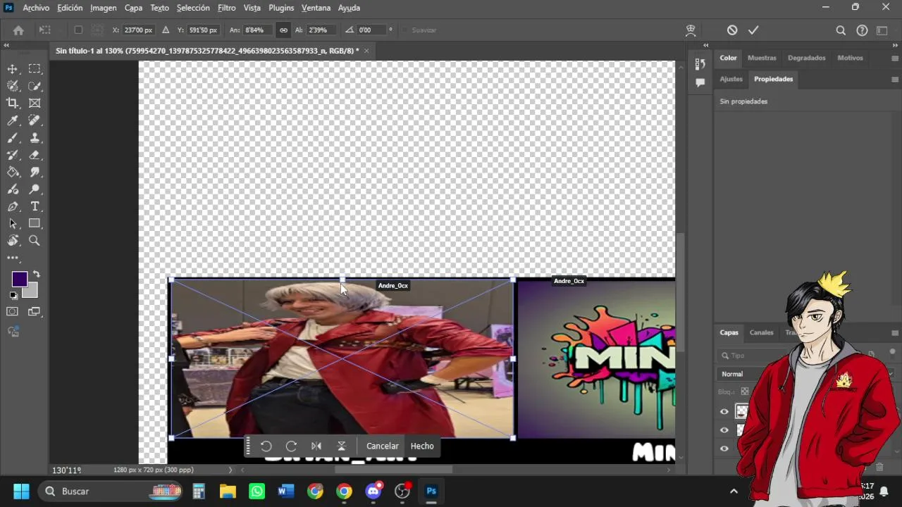
Task: Select the Move tool
Action: [13, 69]
